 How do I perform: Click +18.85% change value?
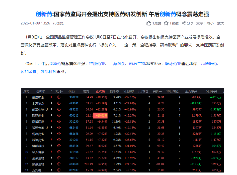point(101,97)
